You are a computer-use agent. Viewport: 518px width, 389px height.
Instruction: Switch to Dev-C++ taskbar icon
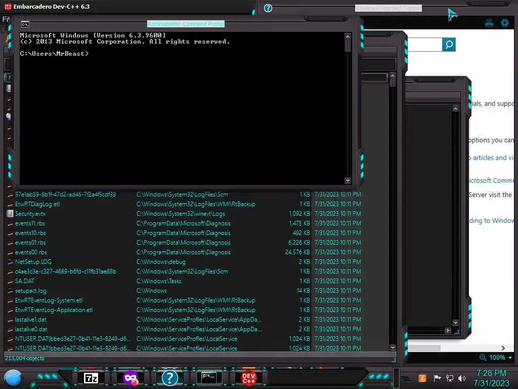248,378
